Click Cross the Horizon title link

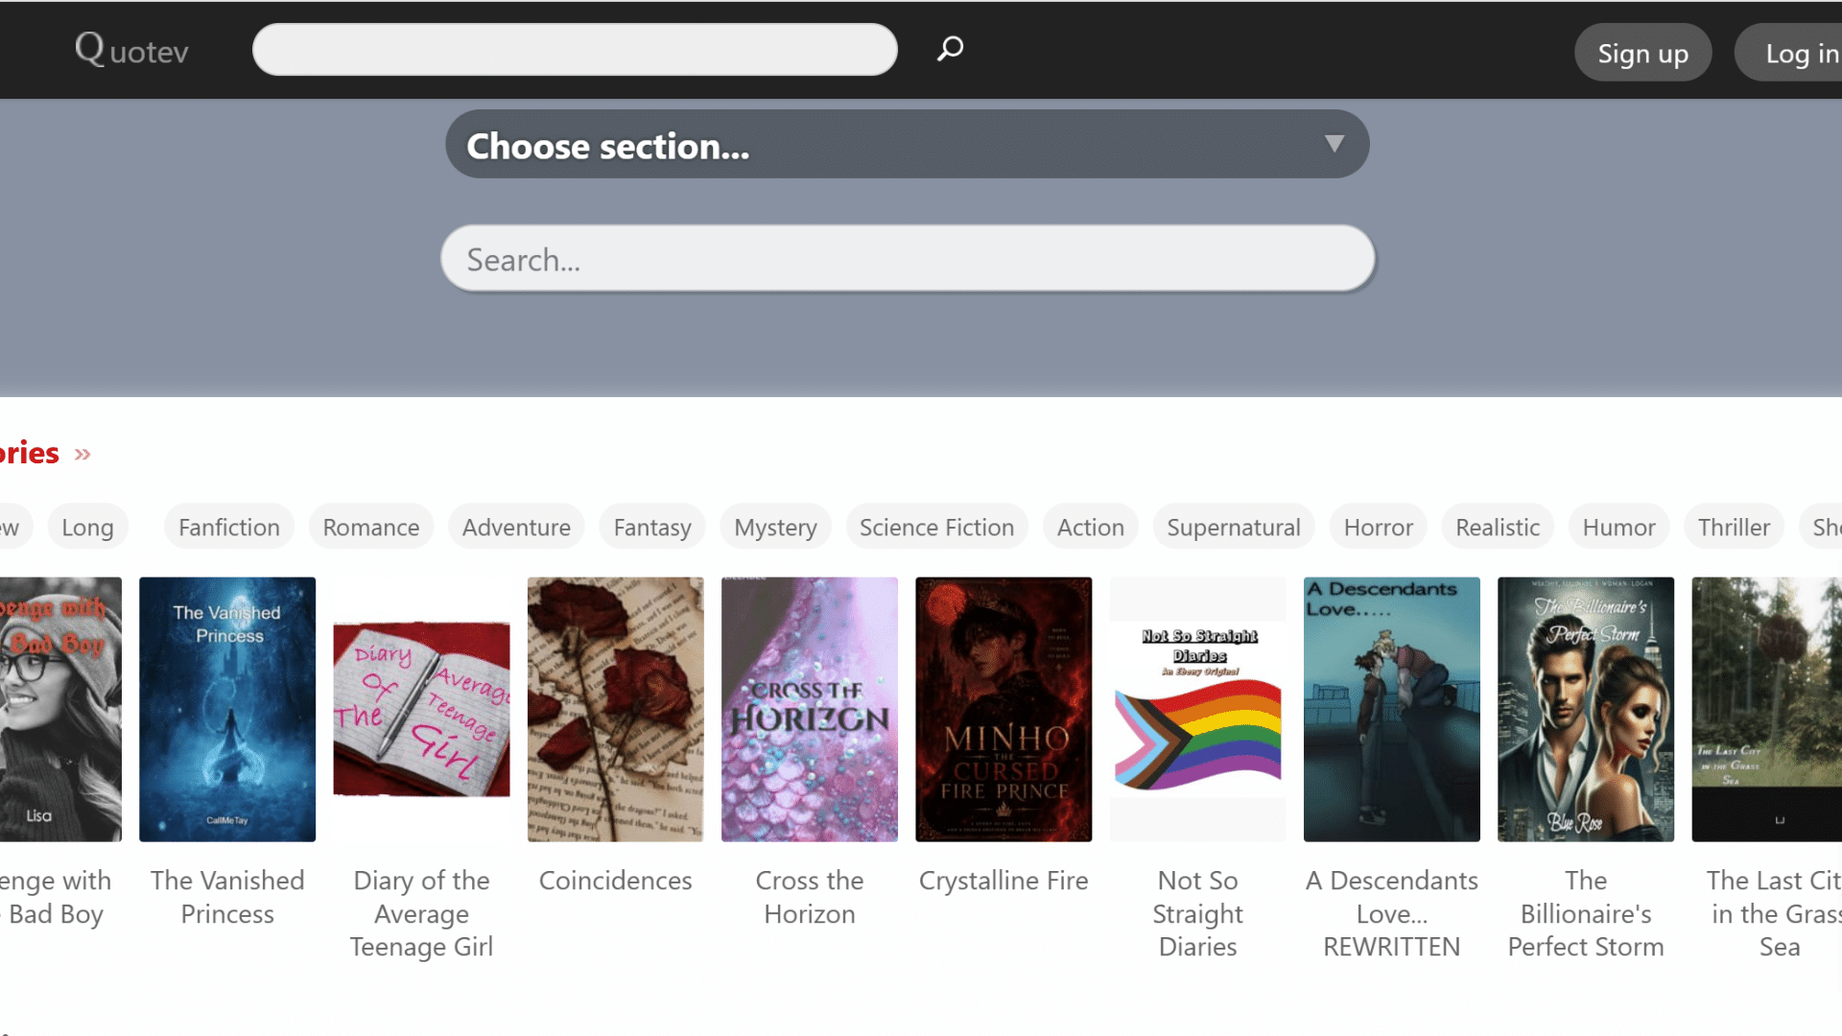[x=810, y=897]
